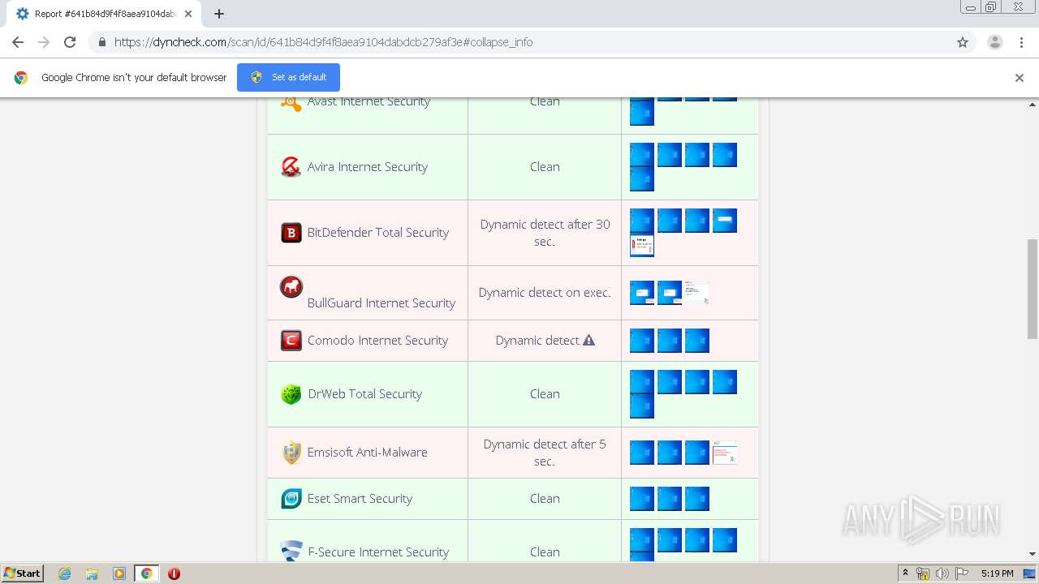This screenshot has height=584, width=1039.
Task: Click the vertical page scrollbar thumb
Action: [1033, 288]
